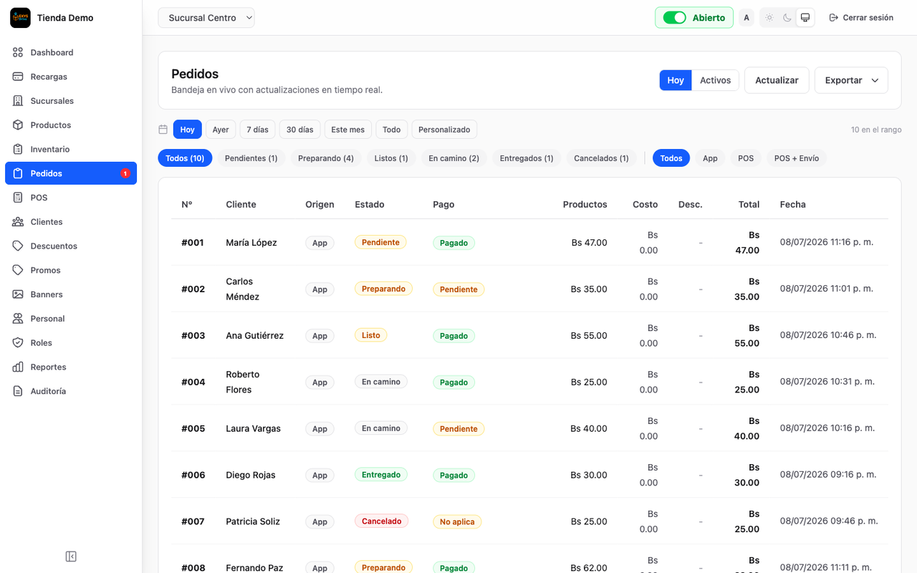Click the Promos tag icon
The image size is (917, 573).
(18, 270)
